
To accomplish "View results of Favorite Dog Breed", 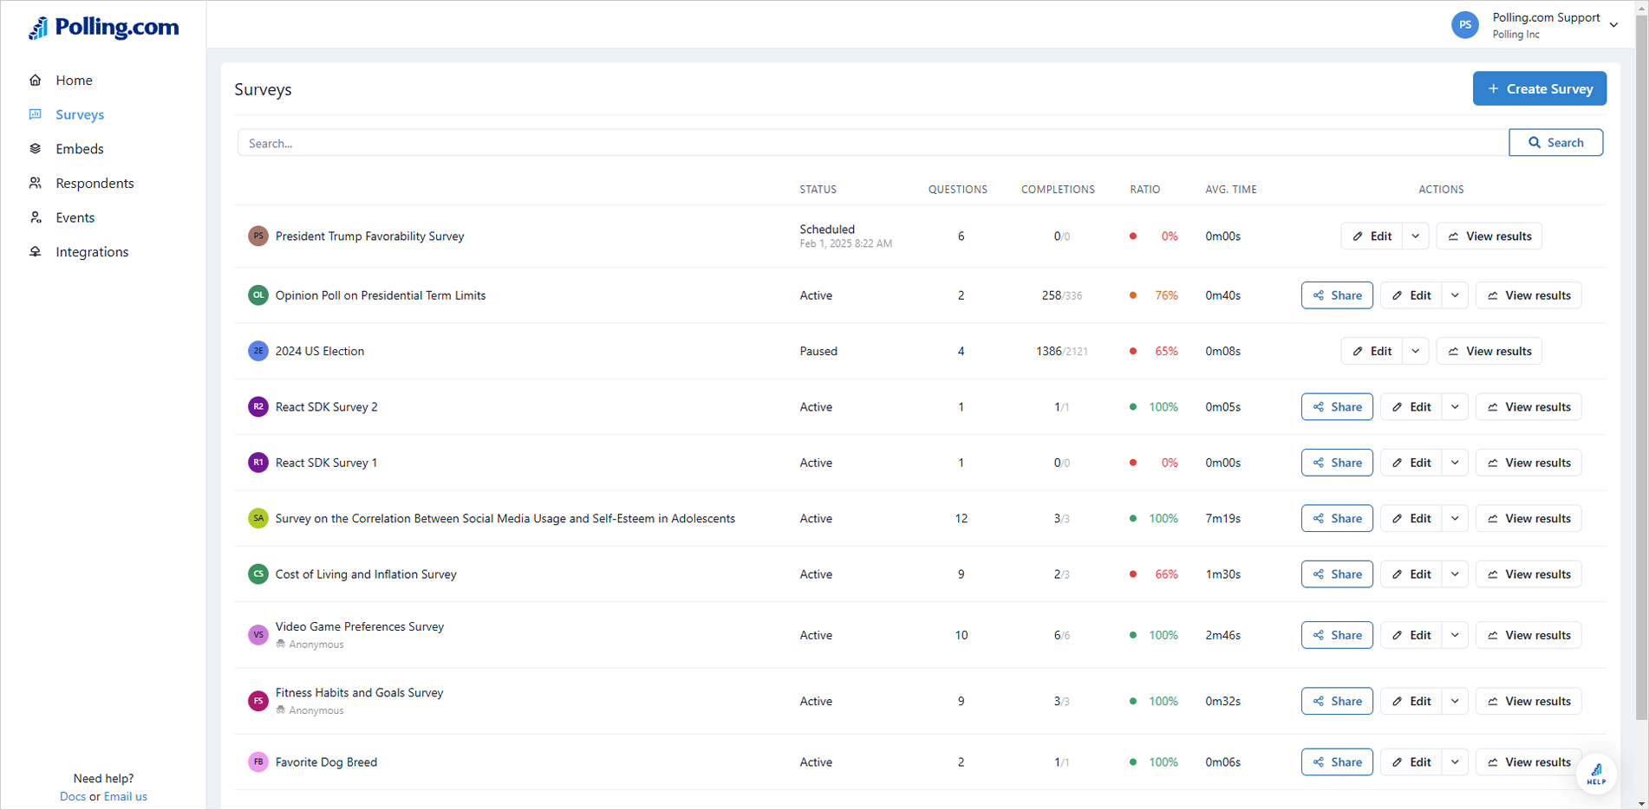I will point(1528,762).
